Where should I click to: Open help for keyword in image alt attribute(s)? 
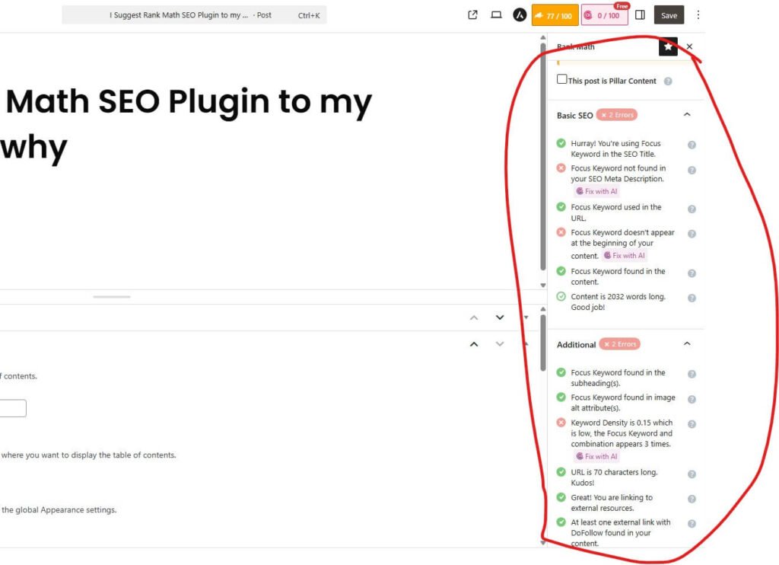coord(692,399)
